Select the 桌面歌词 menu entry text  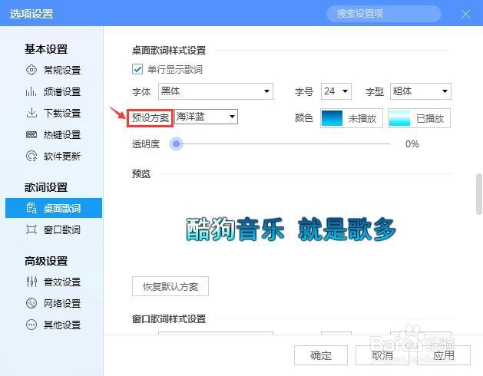click(62, 208)
